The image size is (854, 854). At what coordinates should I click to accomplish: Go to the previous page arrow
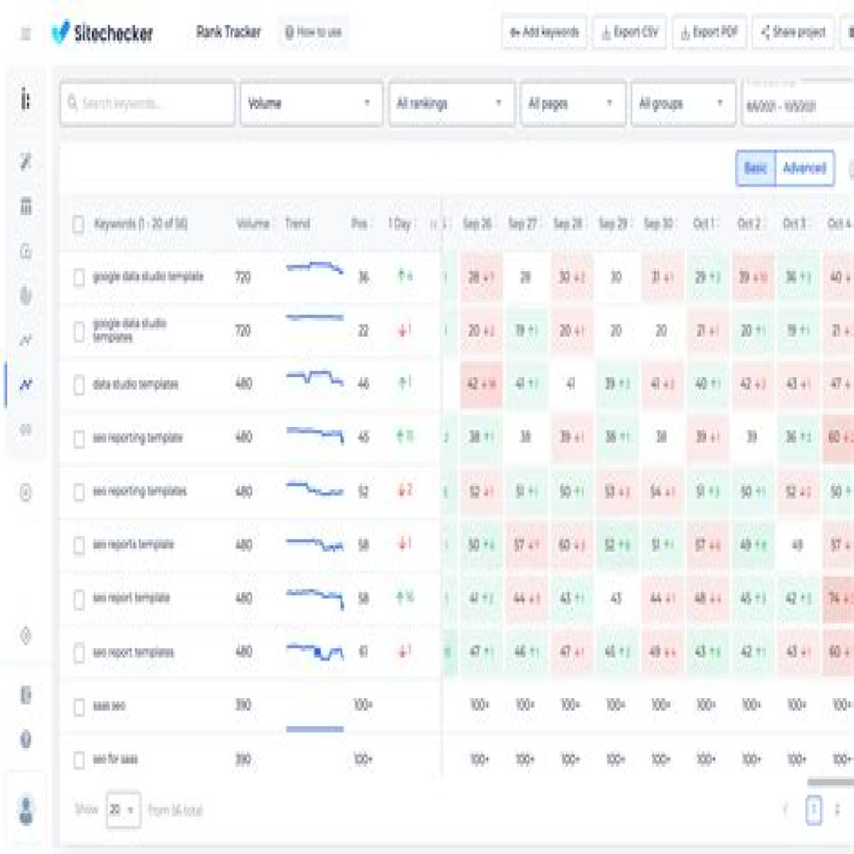pos(786,809)
